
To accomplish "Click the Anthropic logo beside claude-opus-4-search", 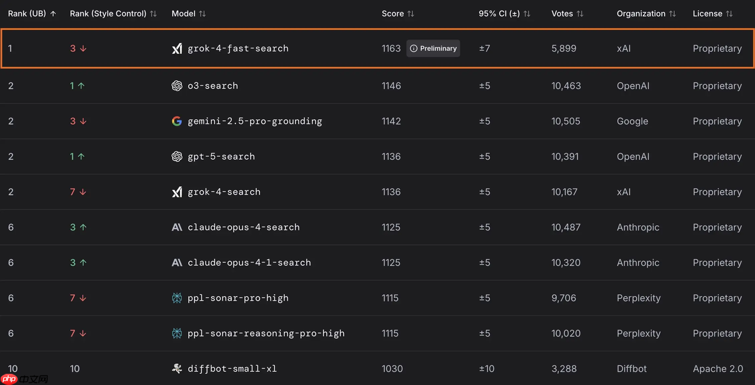I will [177, 228].
